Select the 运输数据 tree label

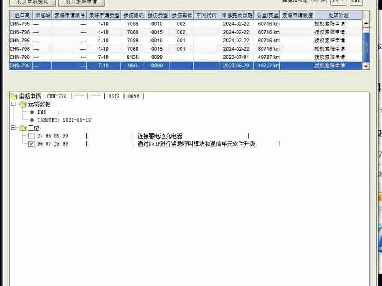(x=39, y=104)
